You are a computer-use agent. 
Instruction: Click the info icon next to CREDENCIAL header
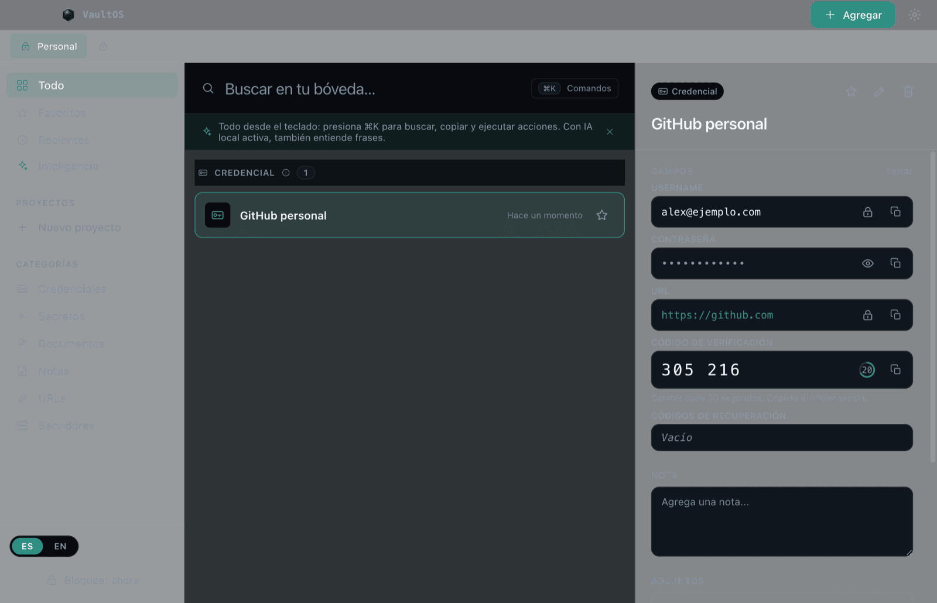(286, 173)
